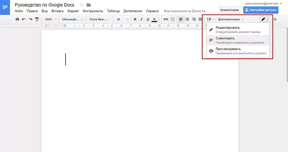Toggle underline formatting
This screenshot has width=288, height=152.
tap(148, 19)
